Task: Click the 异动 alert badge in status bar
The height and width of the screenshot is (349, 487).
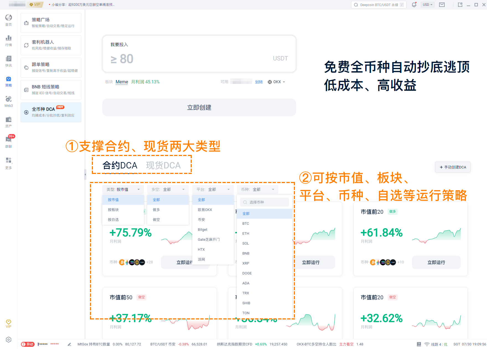Action: click(x=28, y=344)
